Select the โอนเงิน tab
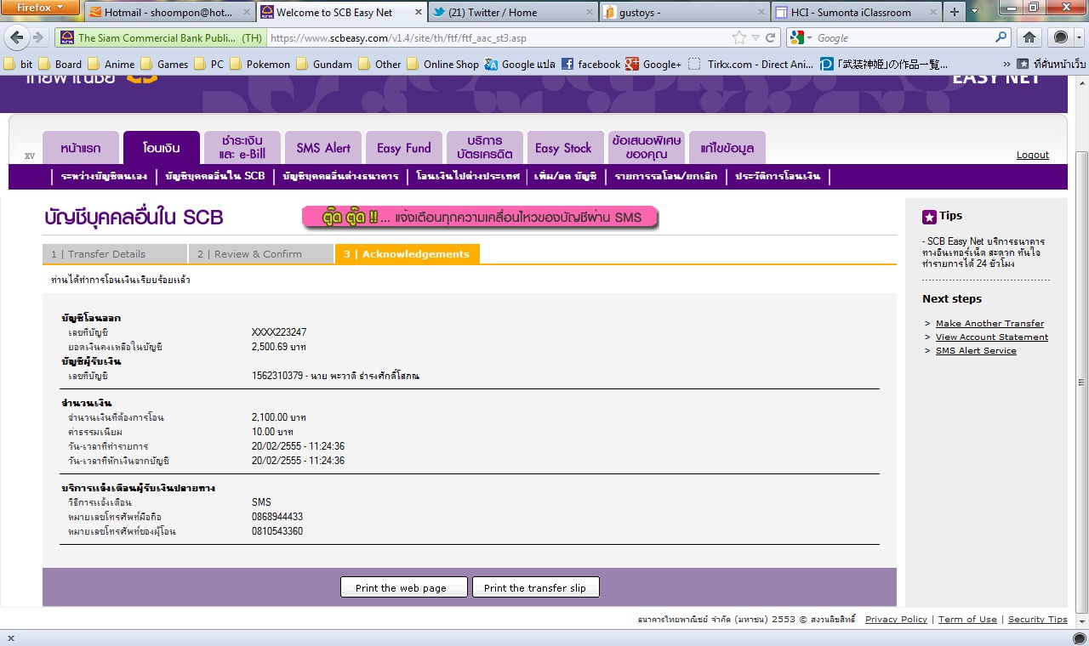 tap(162, 148)
